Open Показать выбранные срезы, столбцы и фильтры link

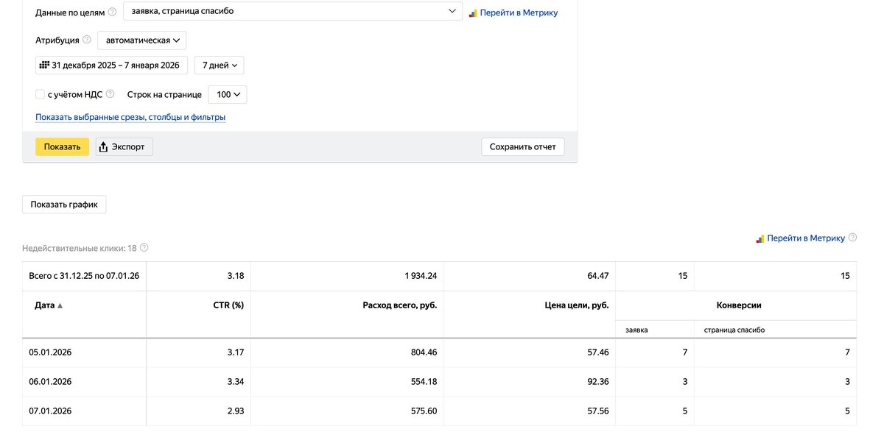pos(130,117)
